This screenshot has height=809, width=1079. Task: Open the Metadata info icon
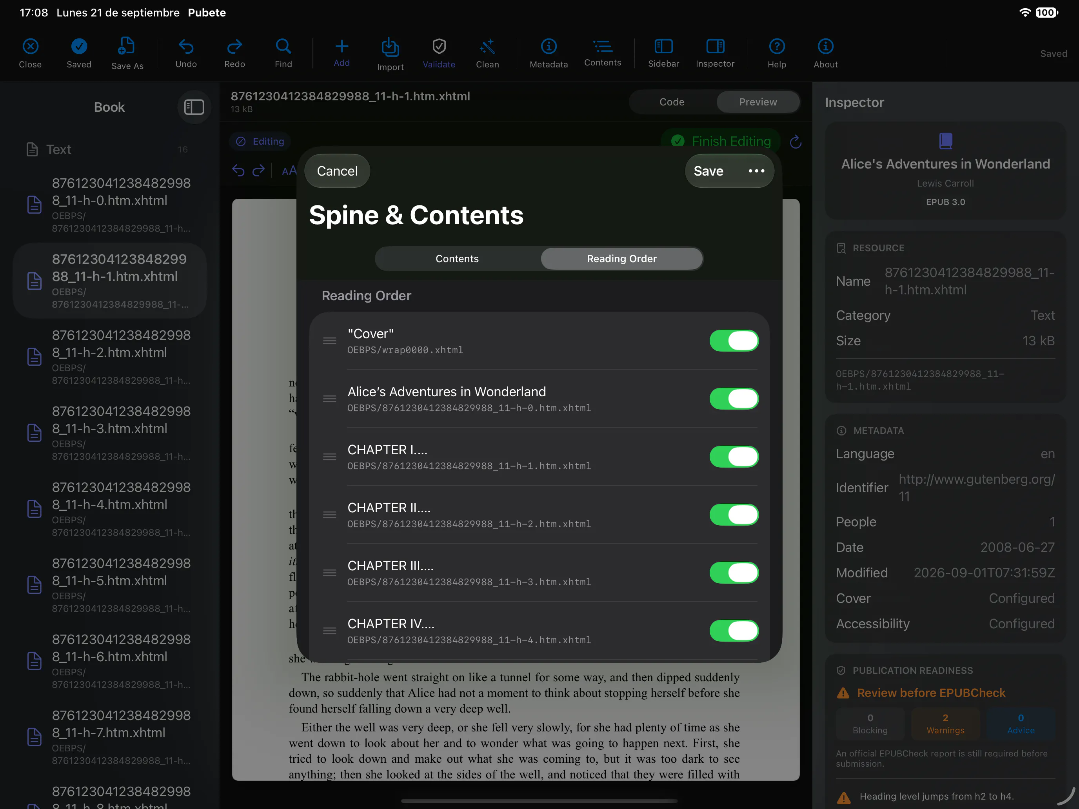[x=548, y=47]
